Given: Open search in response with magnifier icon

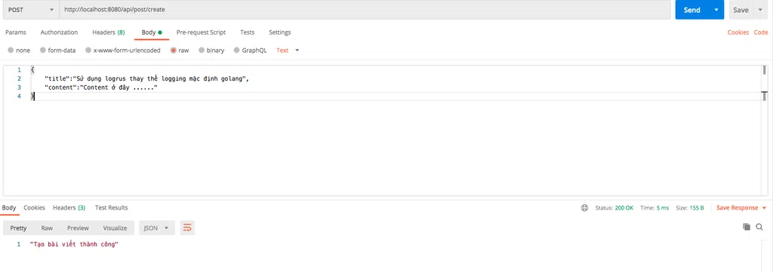Looking at the screenshot, I should 759,227.
